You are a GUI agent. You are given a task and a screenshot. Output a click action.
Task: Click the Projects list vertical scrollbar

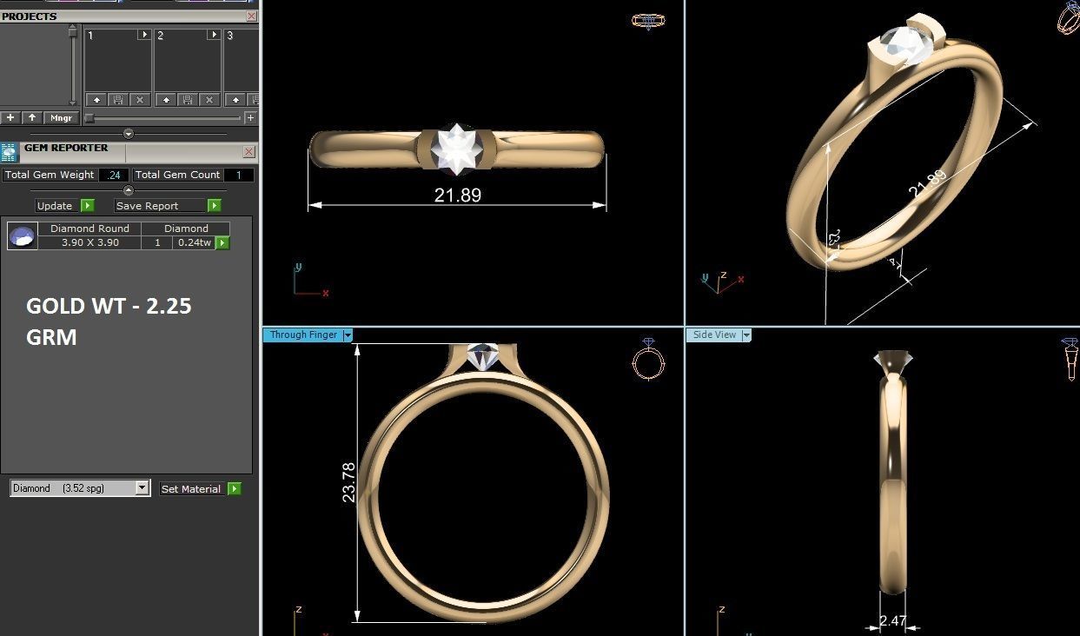(x=73, y=67)
